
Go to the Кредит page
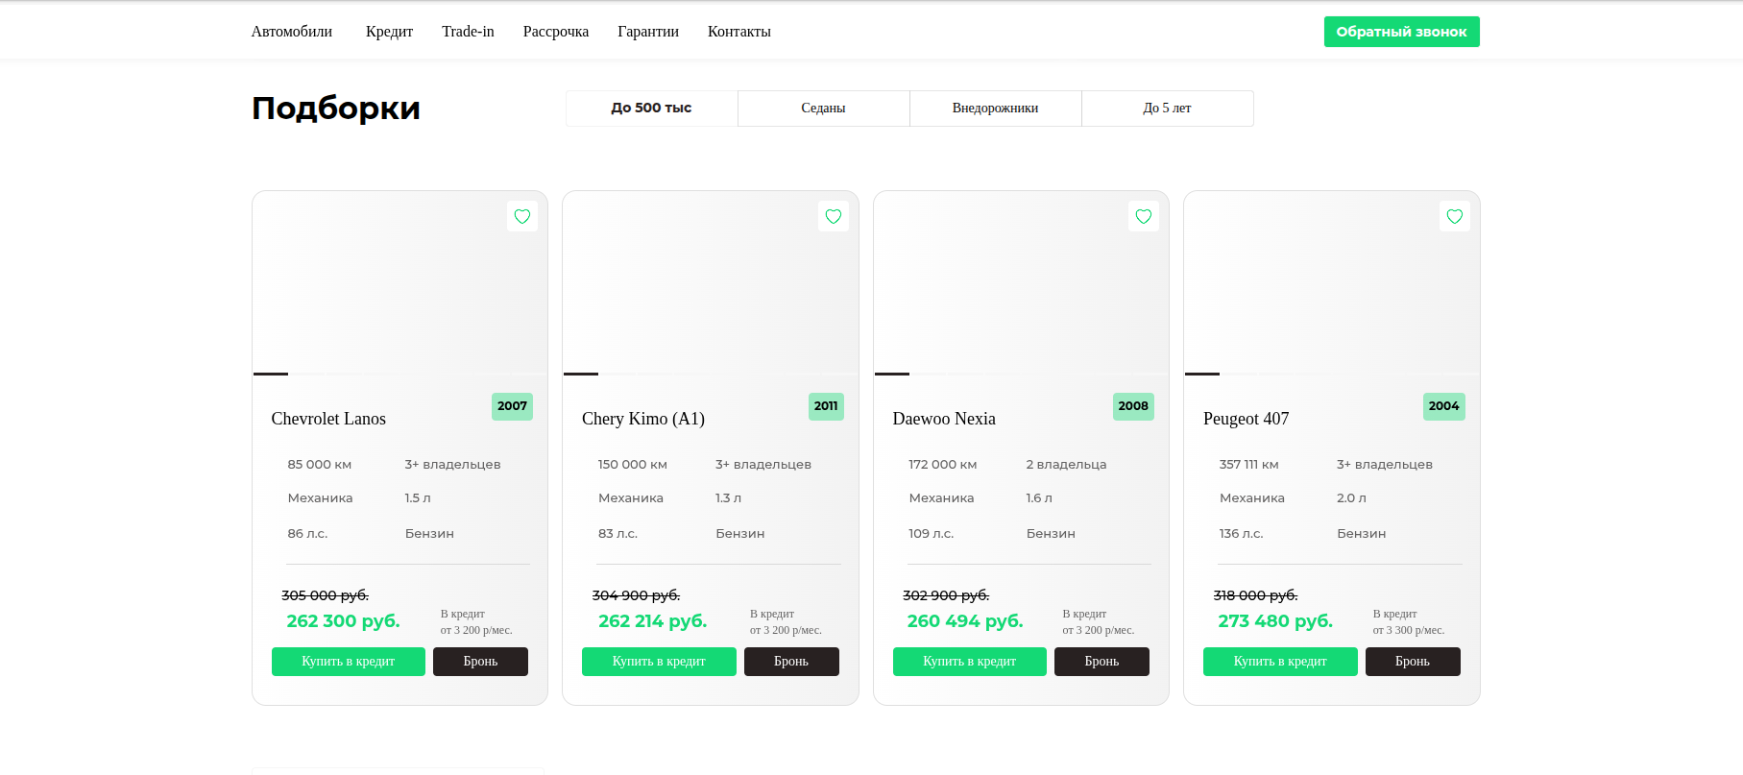tap(389, 32)
